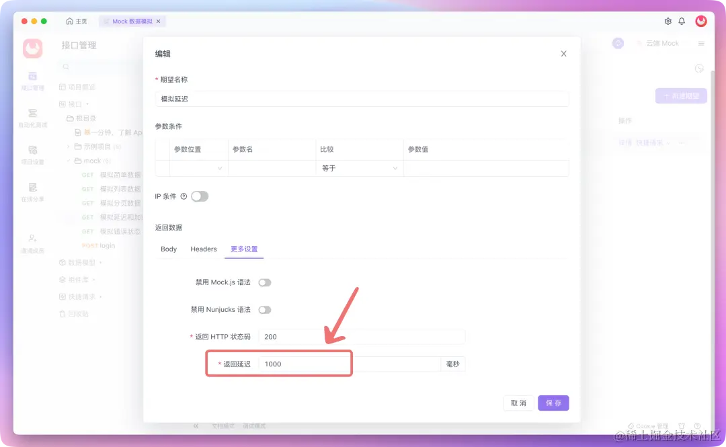Close the Mock 数据模拟 tab

(x=159, y=22)
